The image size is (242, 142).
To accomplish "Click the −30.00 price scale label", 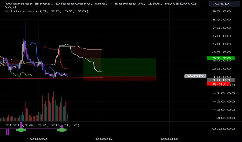I will (x=224, y=110).
